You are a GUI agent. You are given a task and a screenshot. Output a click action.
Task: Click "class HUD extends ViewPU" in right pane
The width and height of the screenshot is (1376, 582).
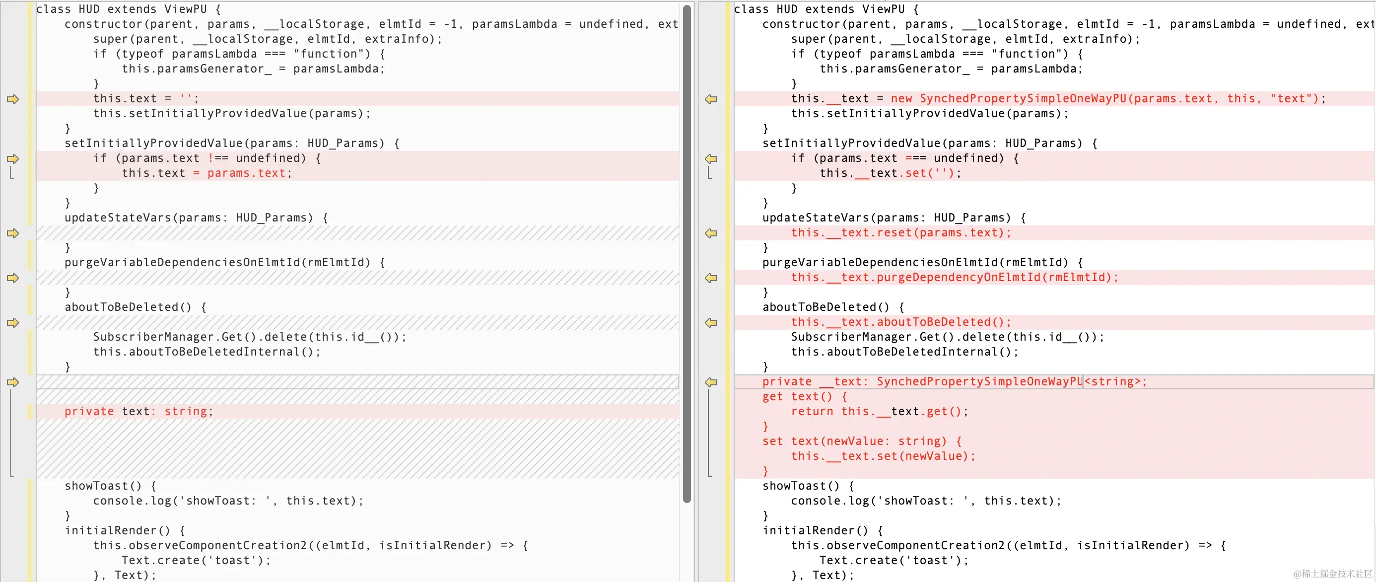click(x=826, y=9)
